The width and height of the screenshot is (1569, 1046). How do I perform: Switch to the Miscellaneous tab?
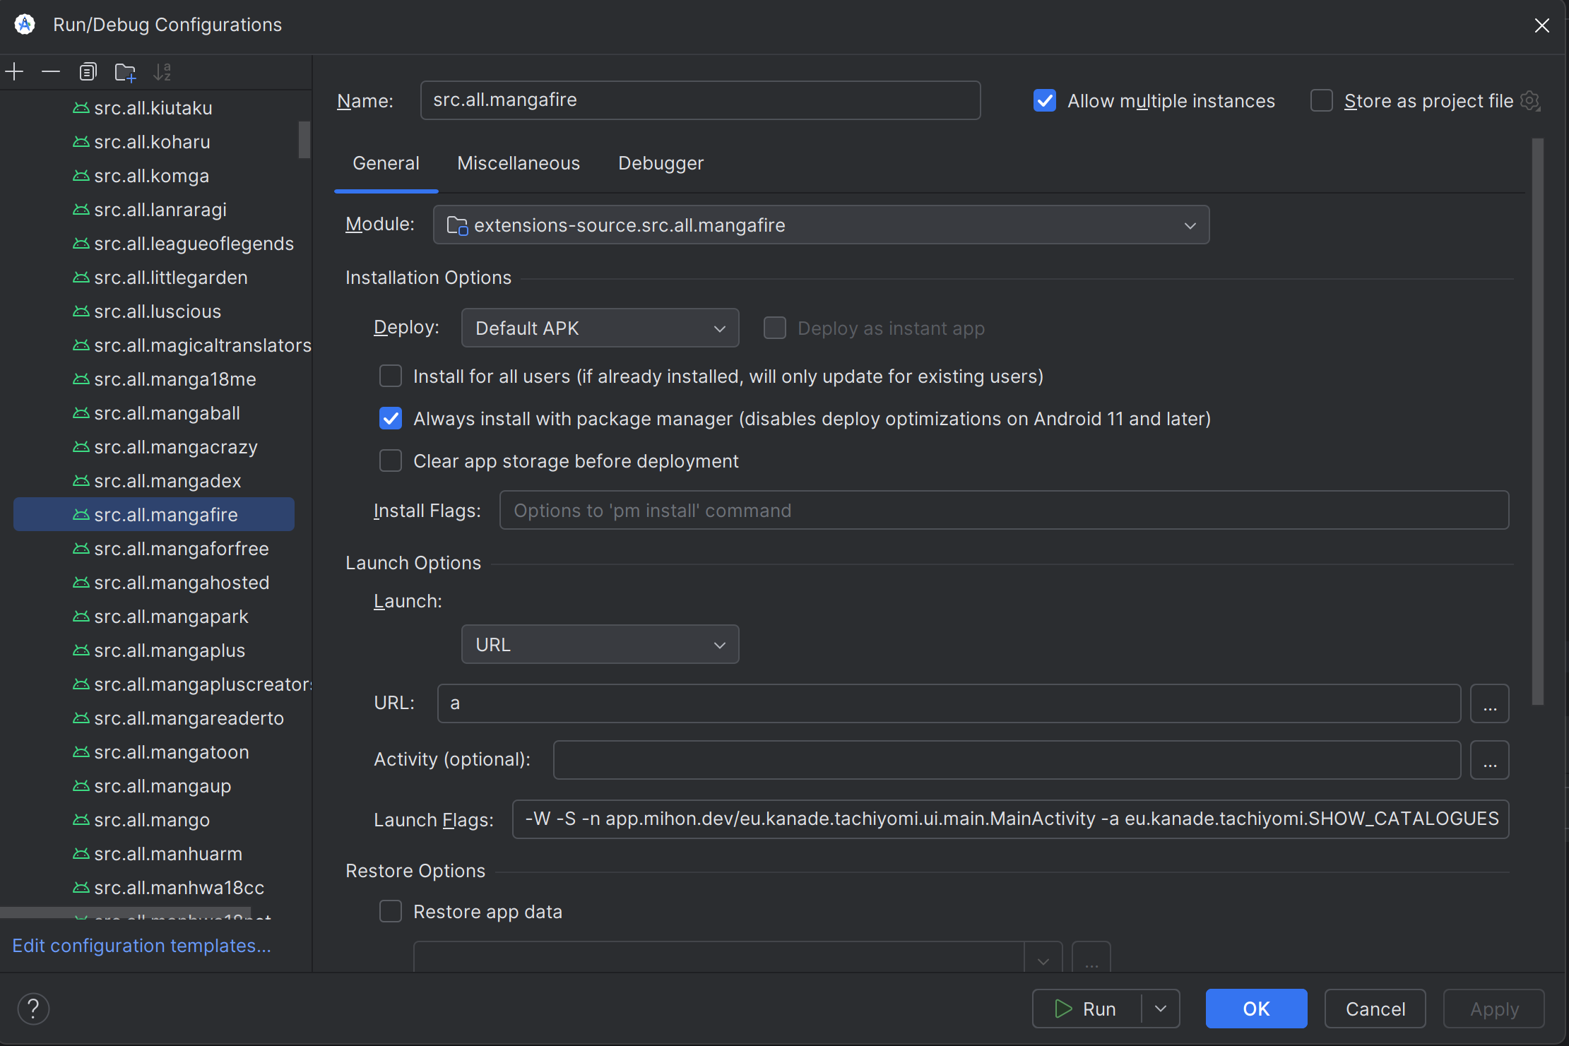pyautogui.click(x=519, y=163)
